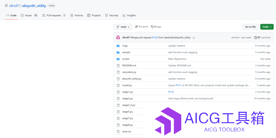
Task: Open the stage5.py file
Action: click(x=128, y=112)
